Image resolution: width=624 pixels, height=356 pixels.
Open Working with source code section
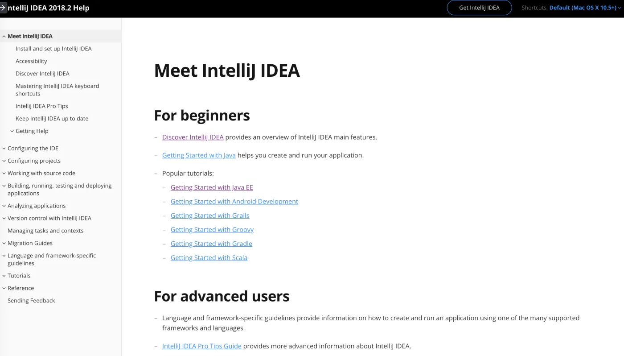click(41, 174)
